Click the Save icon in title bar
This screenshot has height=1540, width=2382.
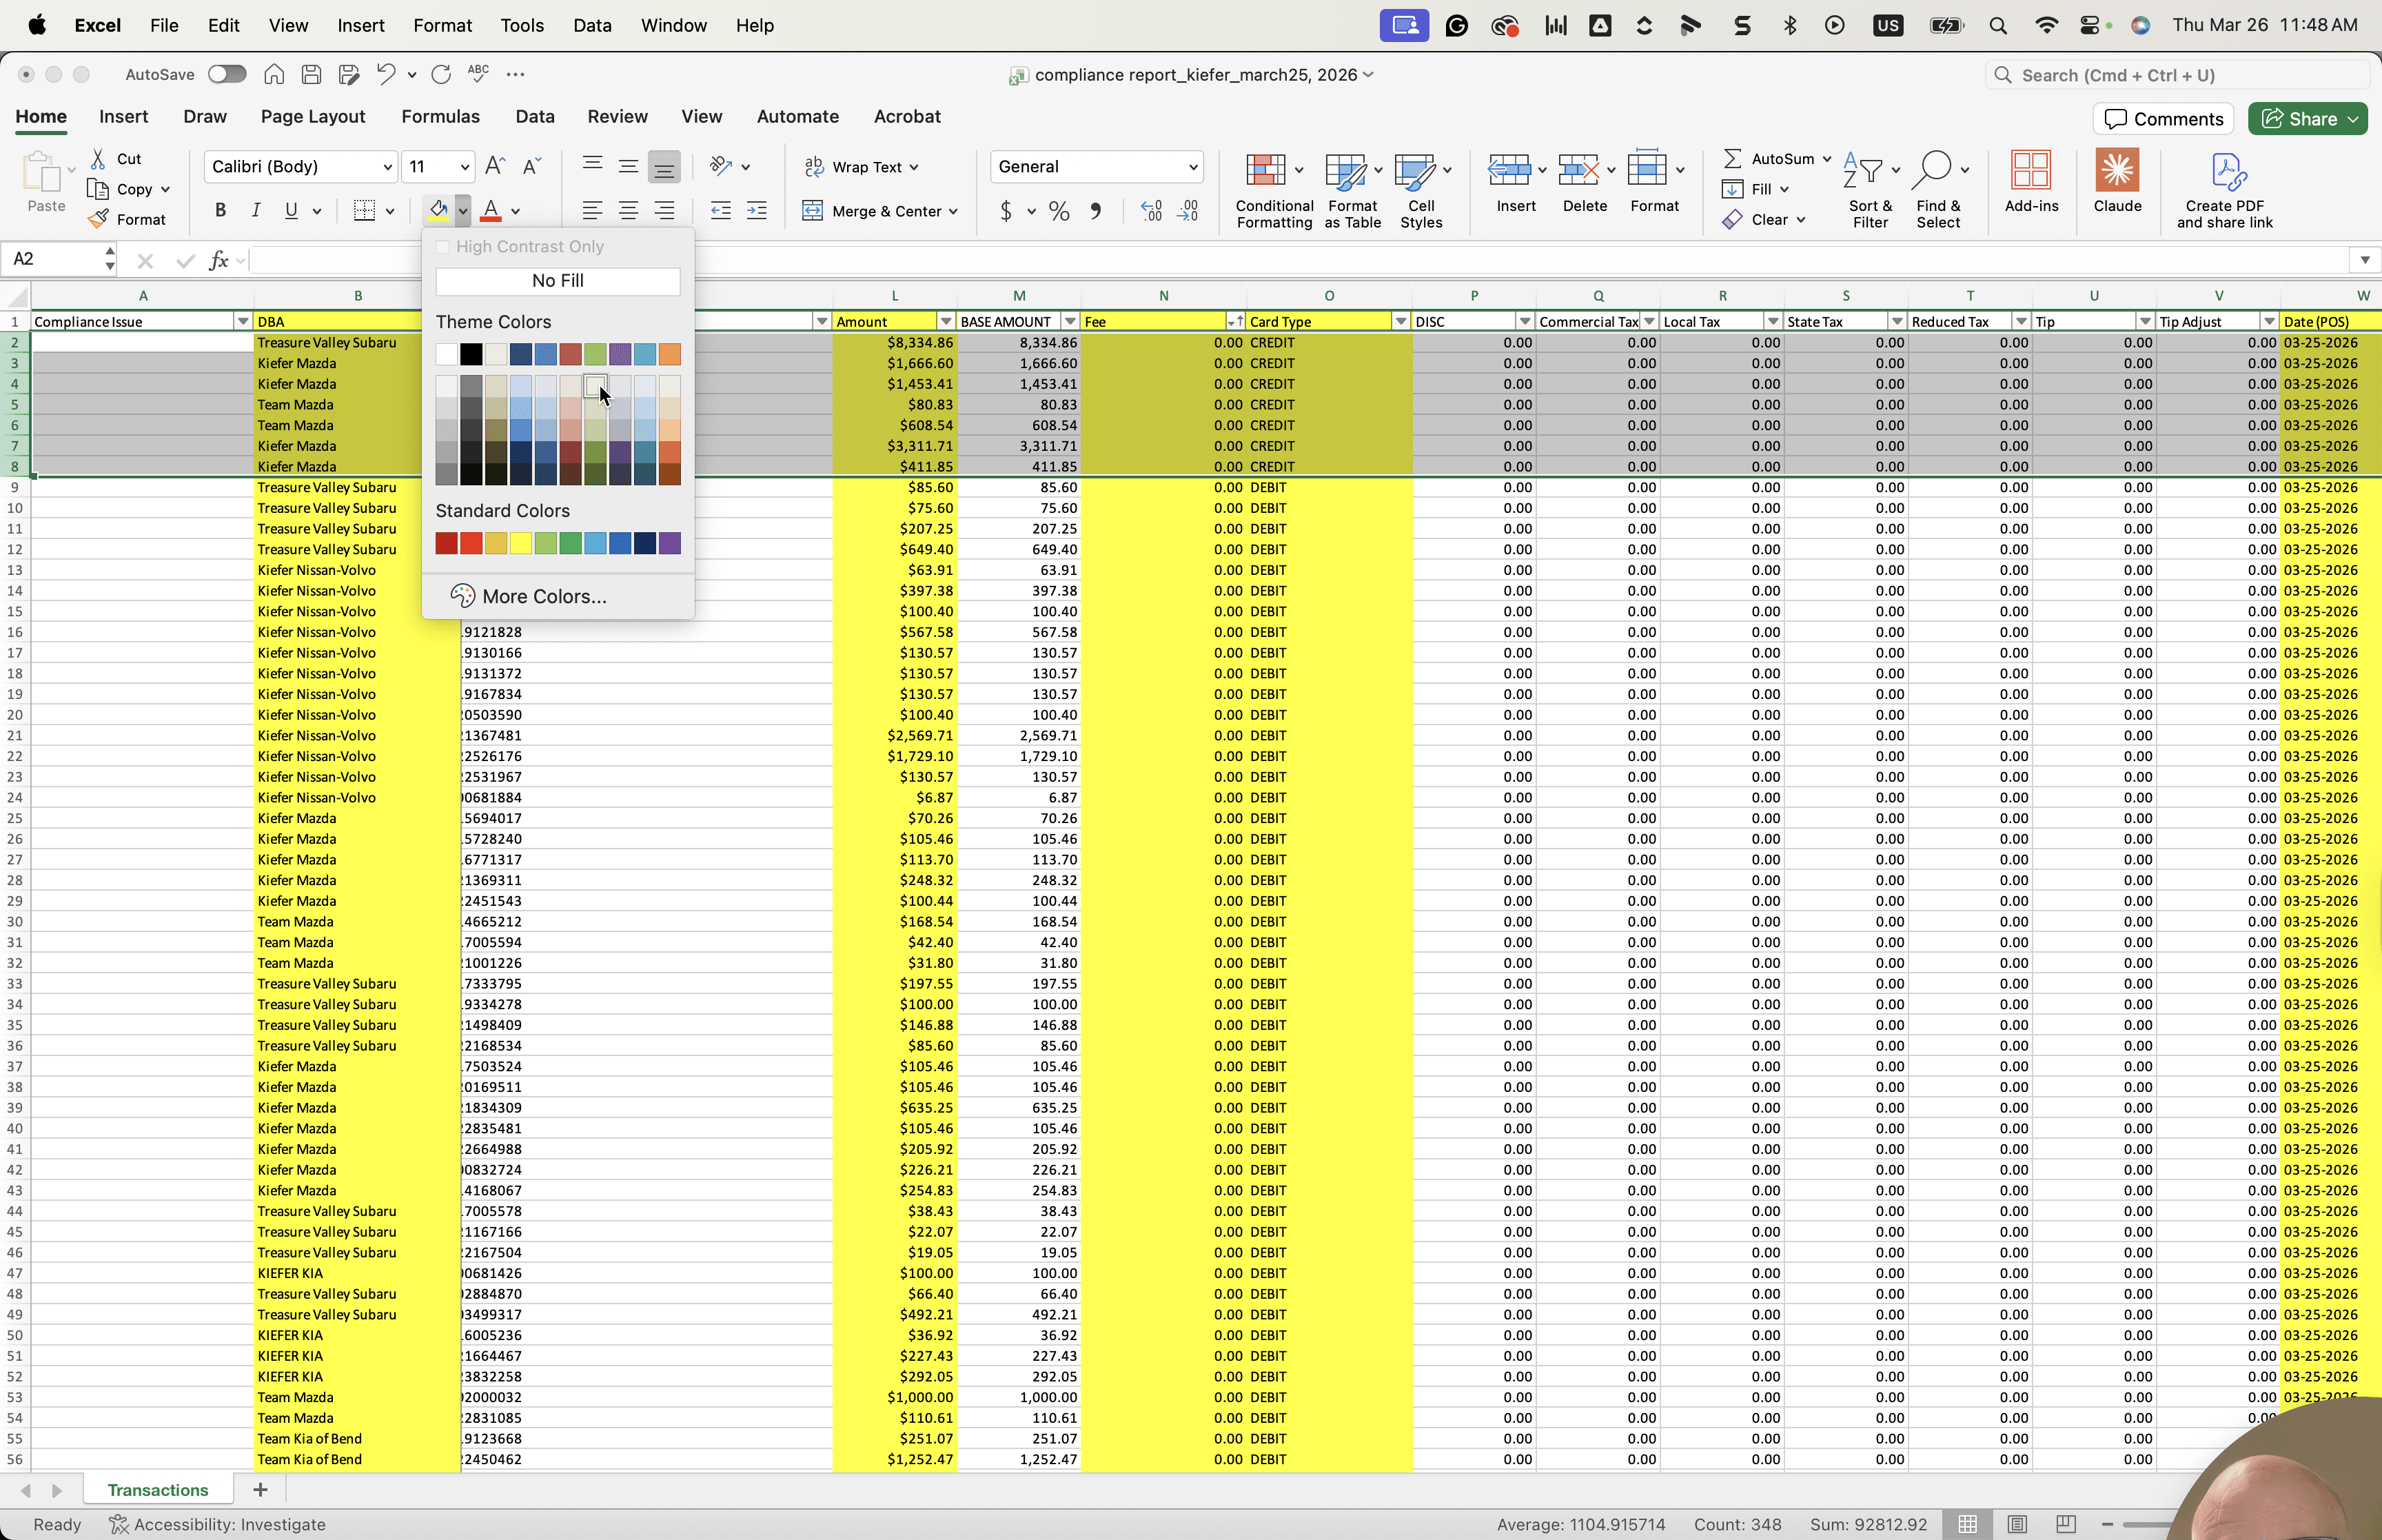coord(311,74)
